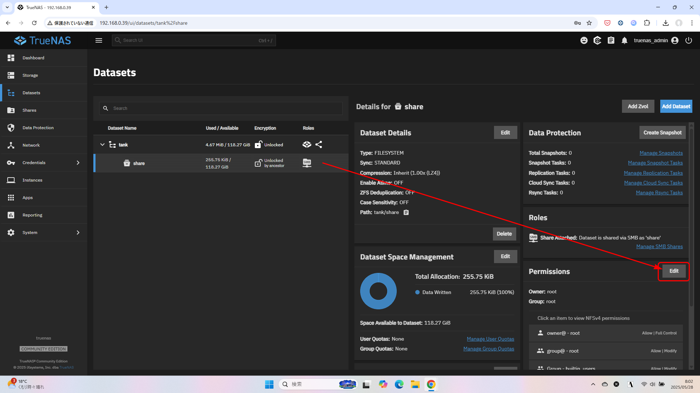Click the SMB role icon on share row
The height and width of the screenshot is (393, 700).
pos(307,163)
